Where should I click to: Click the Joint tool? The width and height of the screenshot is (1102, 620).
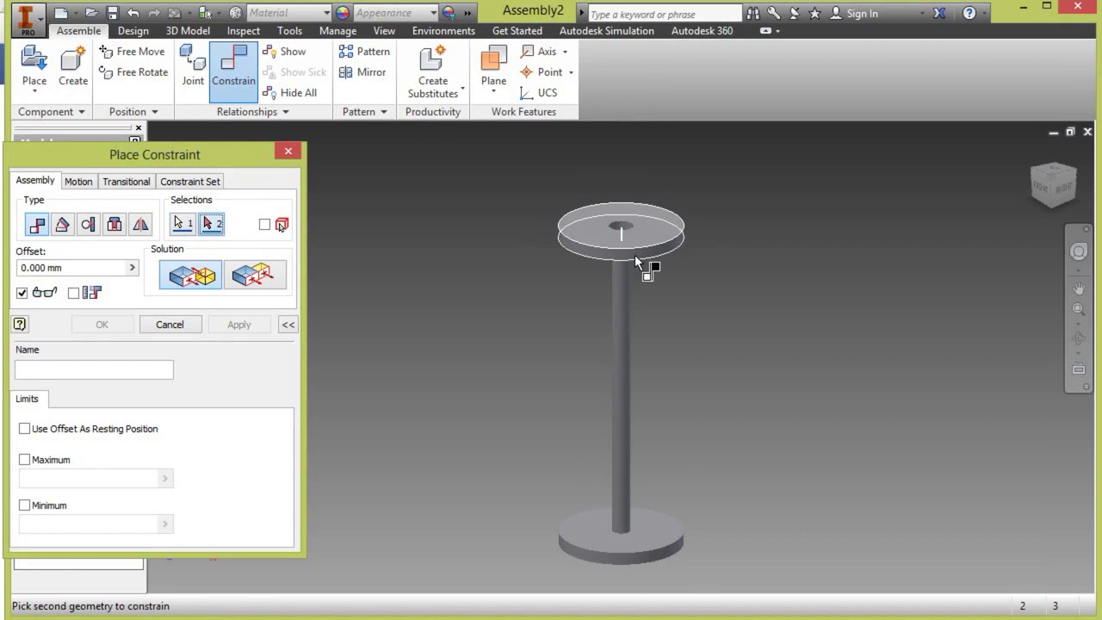193,66
